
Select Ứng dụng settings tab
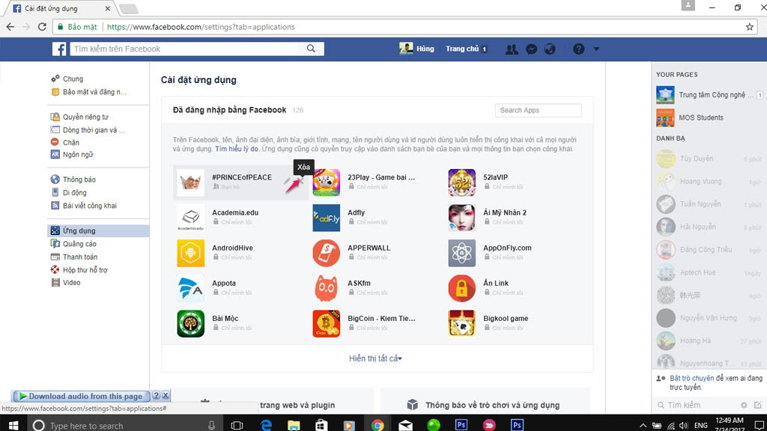pos(98,230)
